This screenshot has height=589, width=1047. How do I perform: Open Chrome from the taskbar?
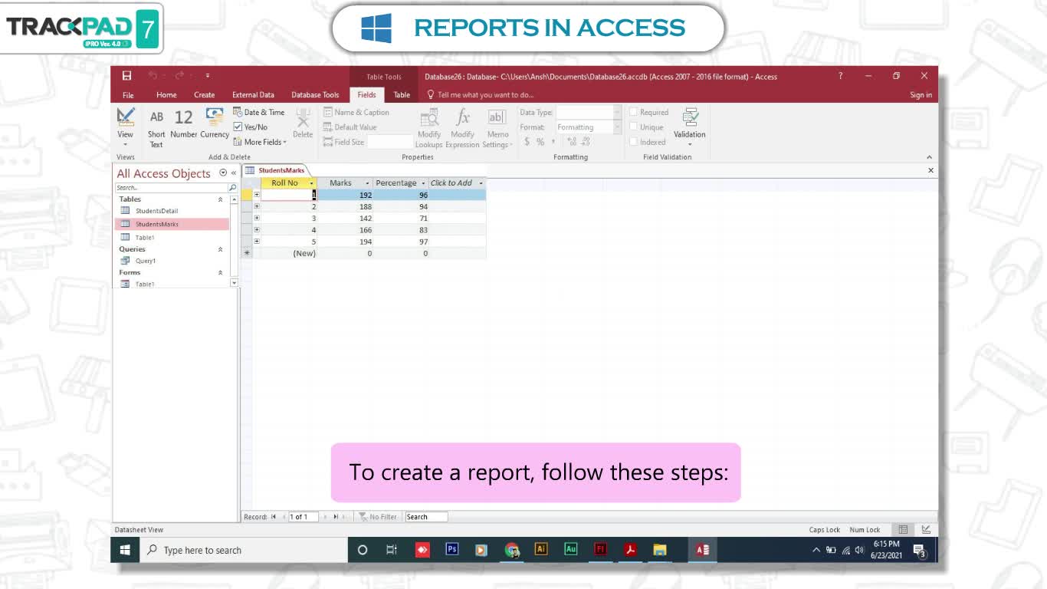(x=512, y=550)
